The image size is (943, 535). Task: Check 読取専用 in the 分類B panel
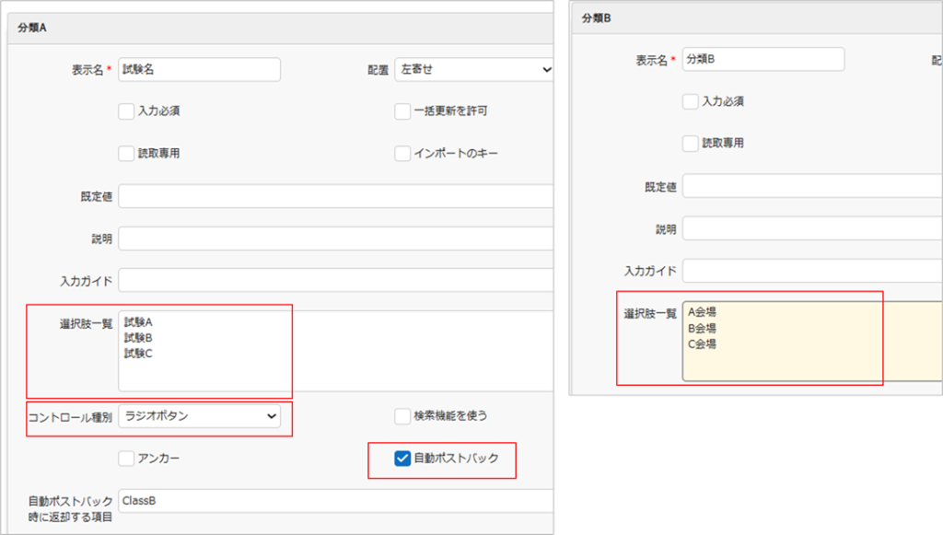coord(691,144)
